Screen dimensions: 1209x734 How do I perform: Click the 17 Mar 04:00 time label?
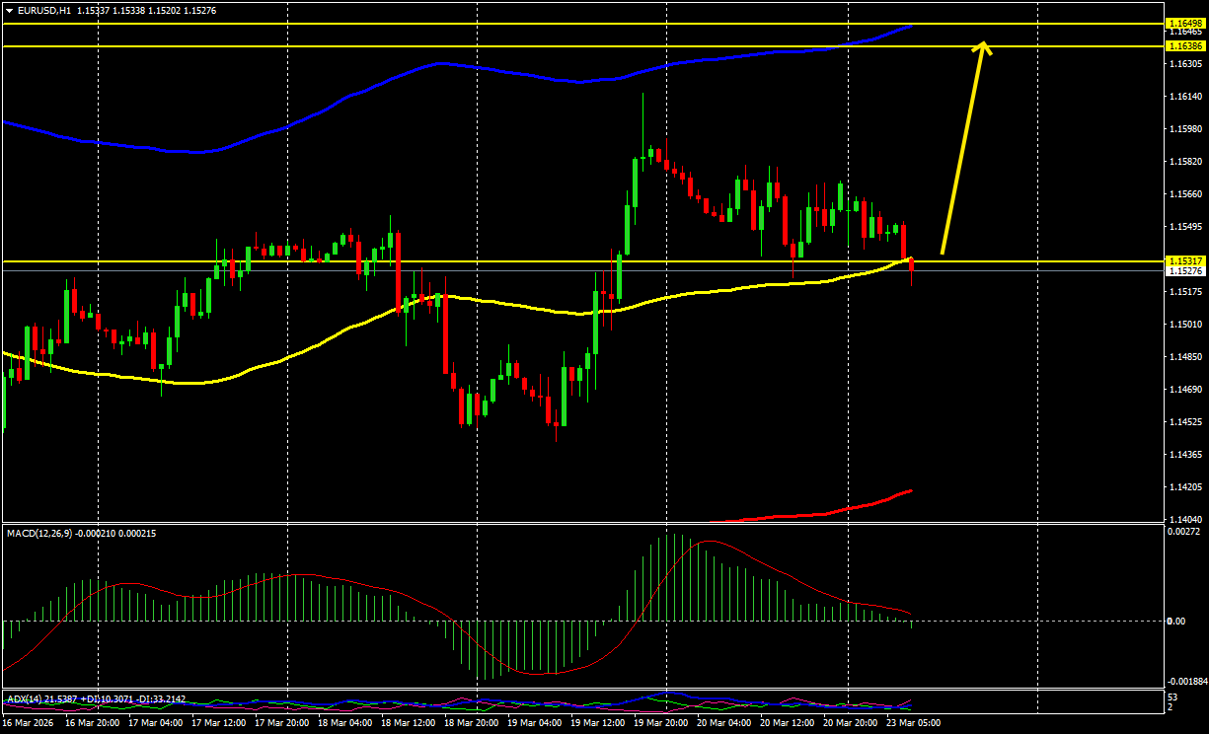pyautogui.click(x=156, y=724)
